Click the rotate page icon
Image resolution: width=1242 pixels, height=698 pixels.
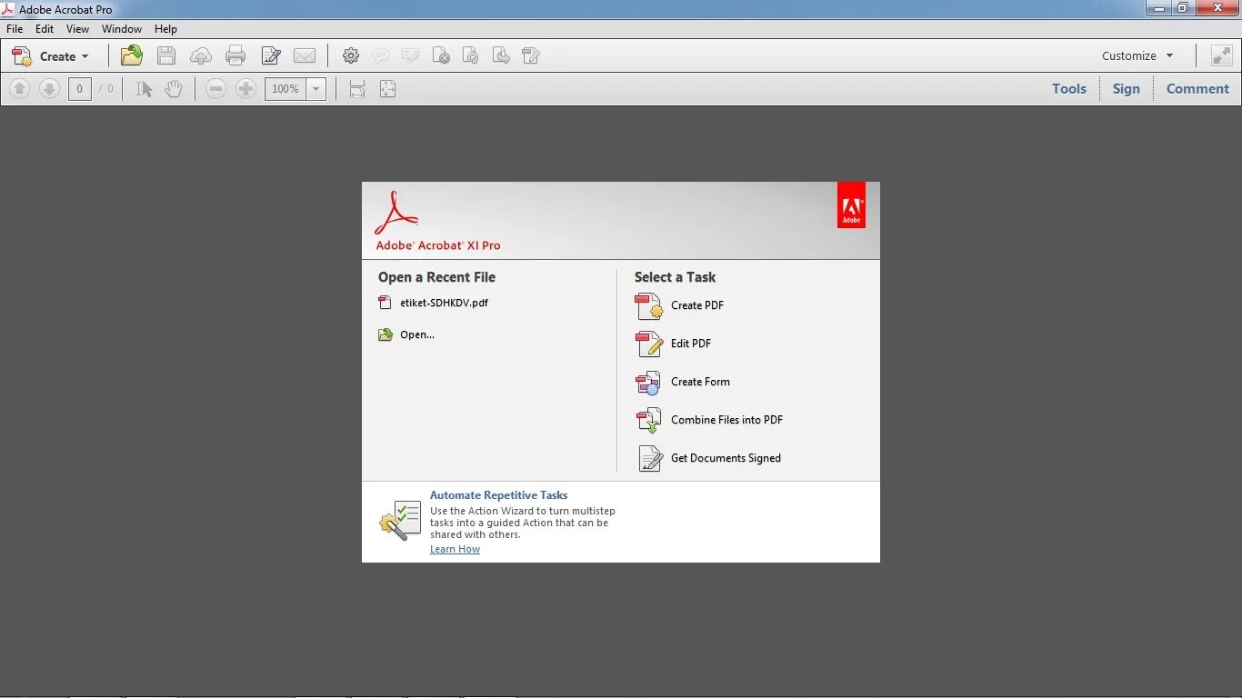(x=471, y=55)
